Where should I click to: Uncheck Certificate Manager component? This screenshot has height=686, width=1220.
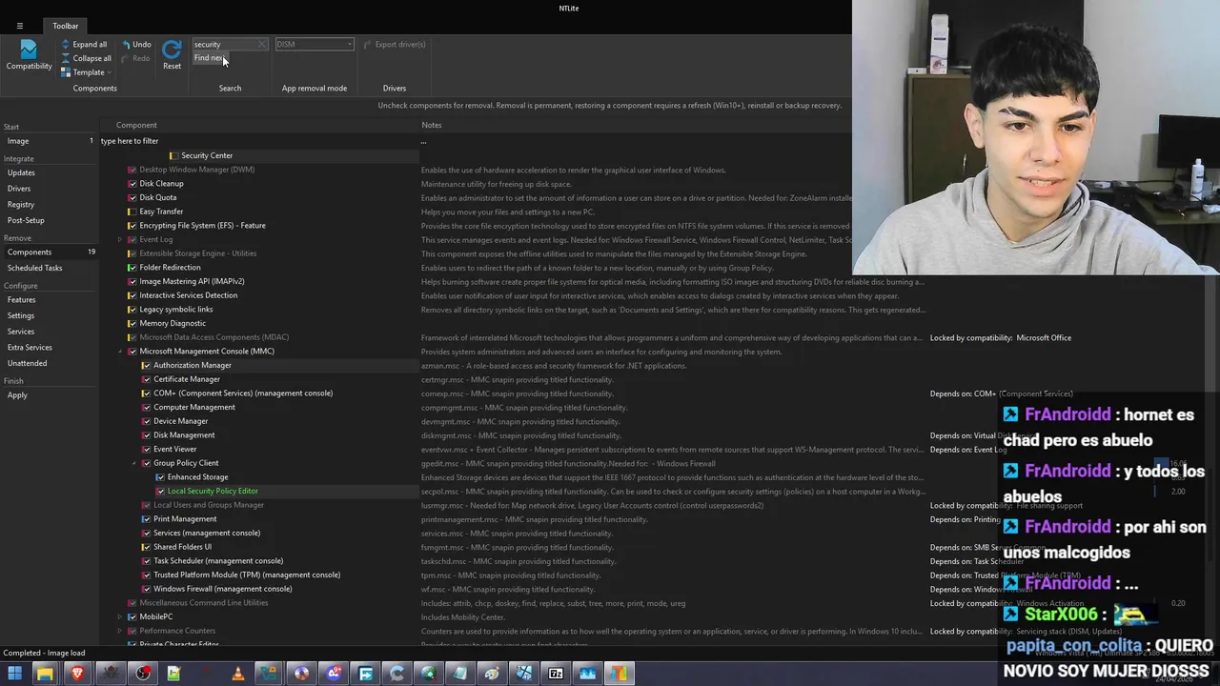[x=146, y=379]
